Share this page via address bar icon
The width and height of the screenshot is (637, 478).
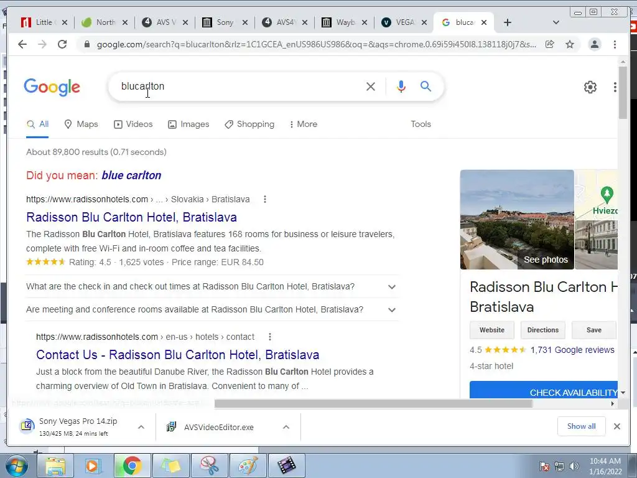(550, 44)
